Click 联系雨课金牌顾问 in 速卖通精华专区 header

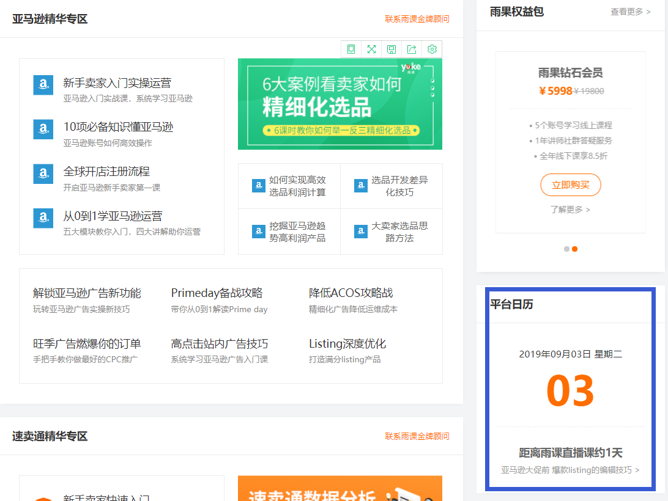click(417, 436)
